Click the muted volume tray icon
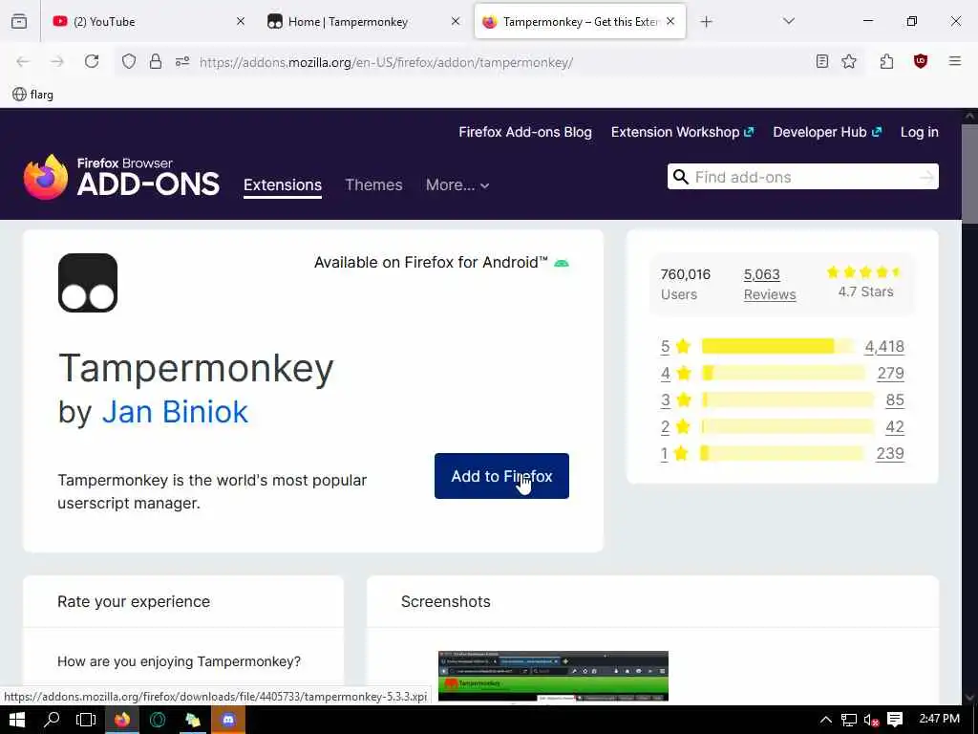The width and height of the screenshot is (978, 734). (x=871, y=720)
